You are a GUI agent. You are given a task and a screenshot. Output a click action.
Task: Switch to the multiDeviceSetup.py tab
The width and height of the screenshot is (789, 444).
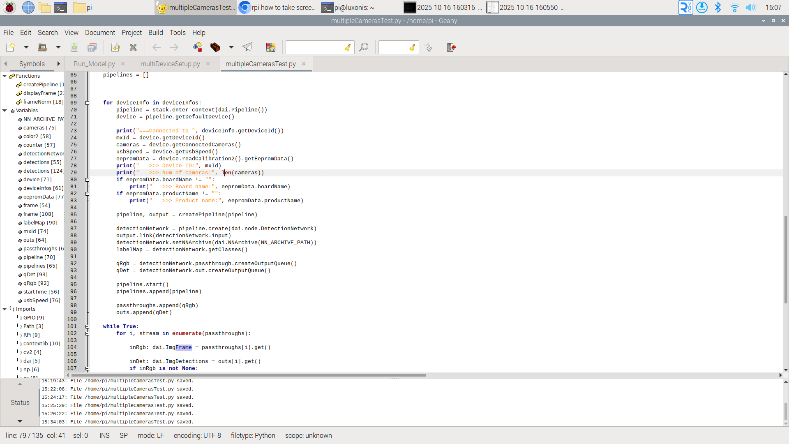tap(170, 64)
